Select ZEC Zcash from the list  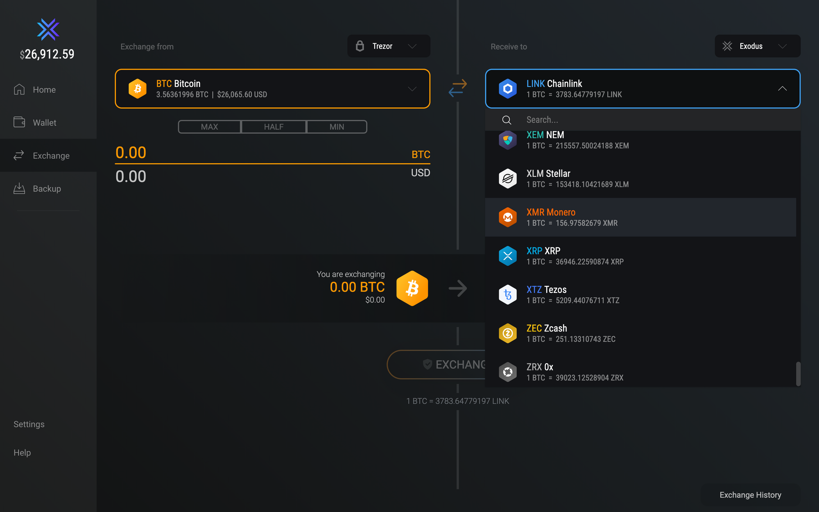[640, 333]
